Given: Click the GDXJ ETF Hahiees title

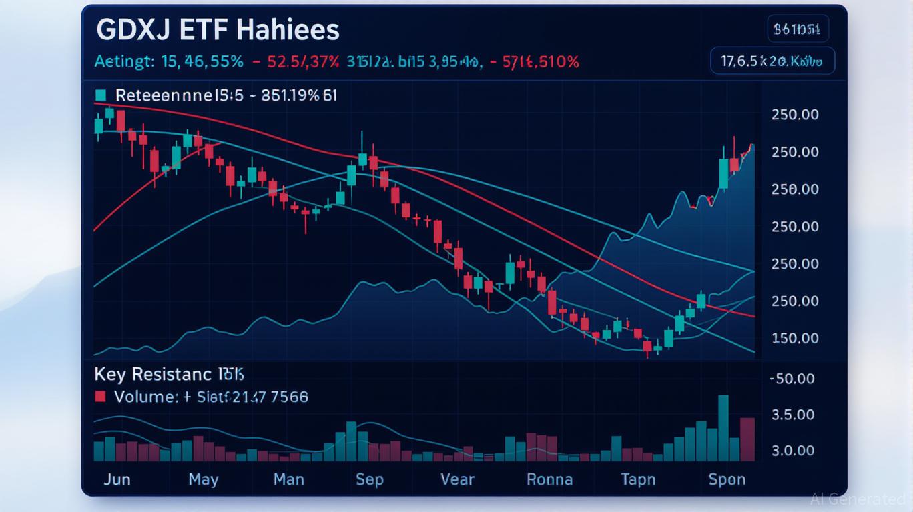Looking at the screenshot, I should click(x=217, y=29).
